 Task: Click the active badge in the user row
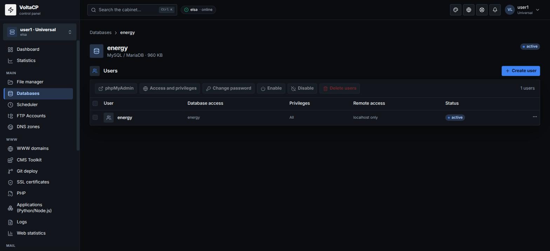(x=455, y=118)
